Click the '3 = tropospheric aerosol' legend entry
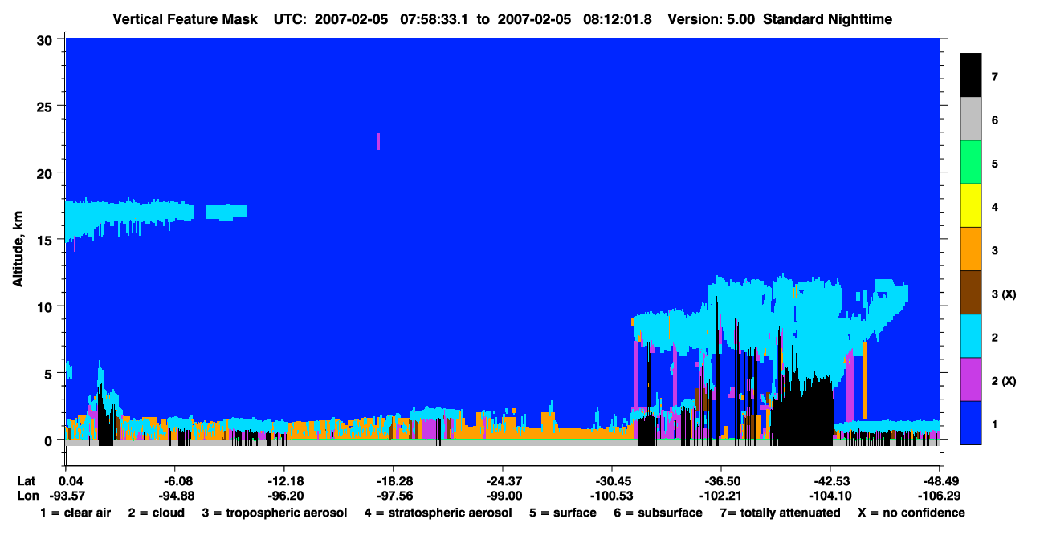The image size is (1044, 535). point(274,513)
